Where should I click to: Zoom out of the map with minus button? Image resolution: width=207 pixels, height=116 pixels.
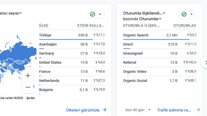tap(28, 87)
